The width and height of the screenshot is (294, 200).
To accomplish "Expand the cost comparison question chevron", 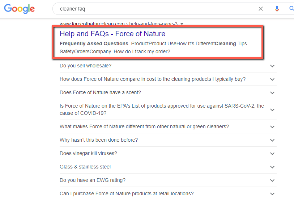I will (272, 79).
